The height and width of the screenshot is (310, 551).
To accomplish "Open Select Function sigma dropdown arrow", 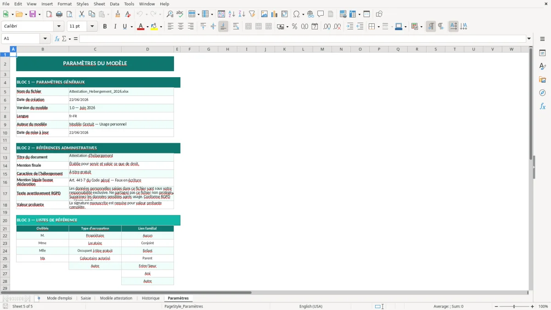I will (70, 39).
